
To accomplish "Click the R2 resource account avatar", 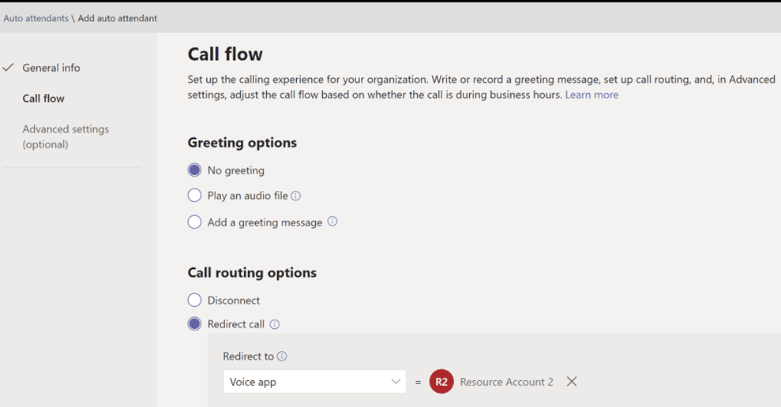I will click(441, 382).
